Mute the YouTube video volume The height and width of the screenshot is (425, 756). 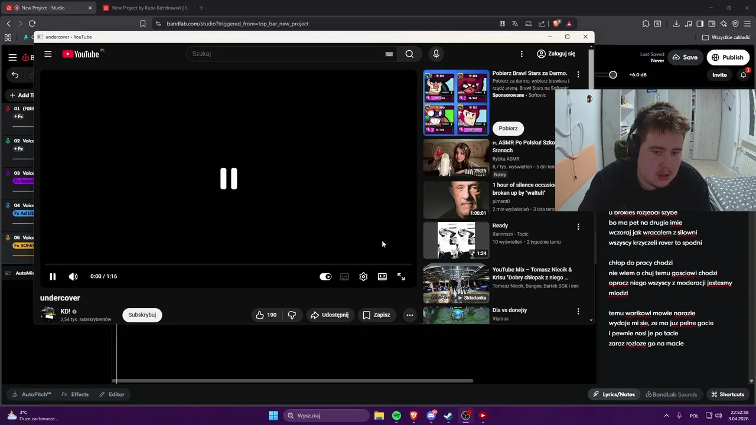coord(73,276)
